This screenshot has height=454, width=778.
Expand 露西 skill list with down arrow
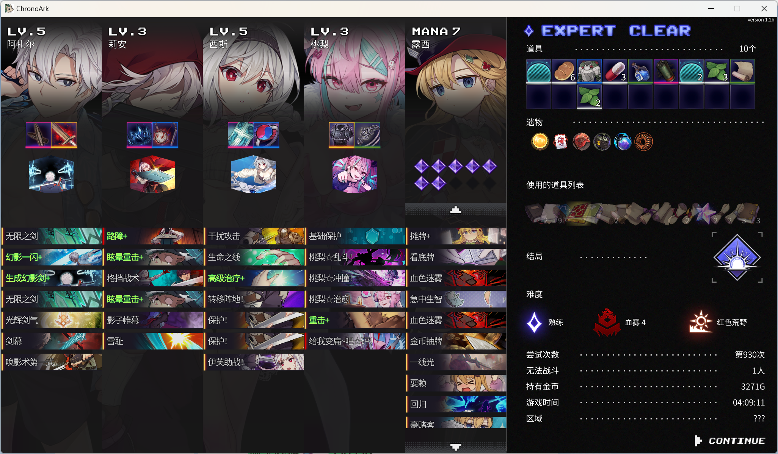pyautogui.click(x=456, y=447)
